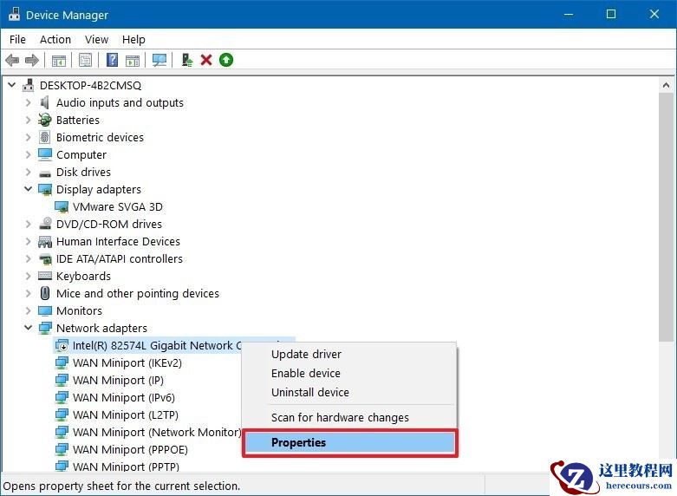The image size is (677, 496).
Task: Expand DVD/CD-ROM drives category arrow
Action: click(x=28, y=224)
